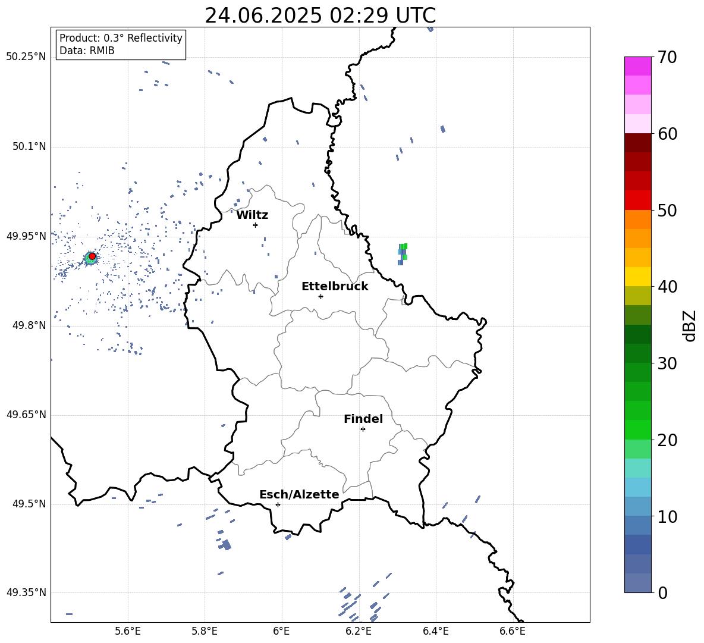Click the 6.6°E longitude label

(513, 631)
